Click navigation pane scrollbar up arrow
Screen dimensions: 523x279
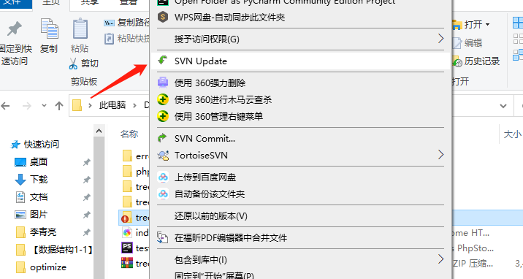(99, 131)
